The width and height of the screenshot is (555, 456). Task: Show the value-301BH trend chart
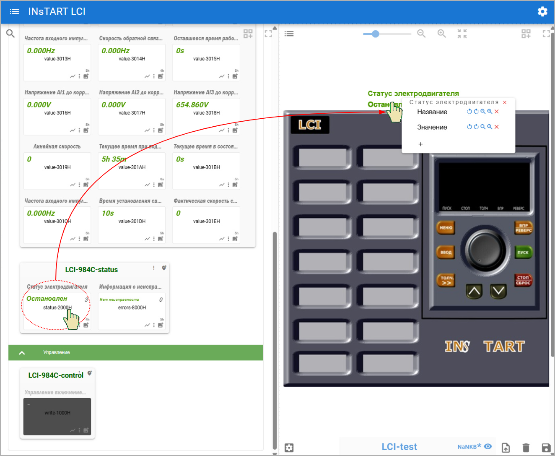pyautogui.click(x=222, y=185)
